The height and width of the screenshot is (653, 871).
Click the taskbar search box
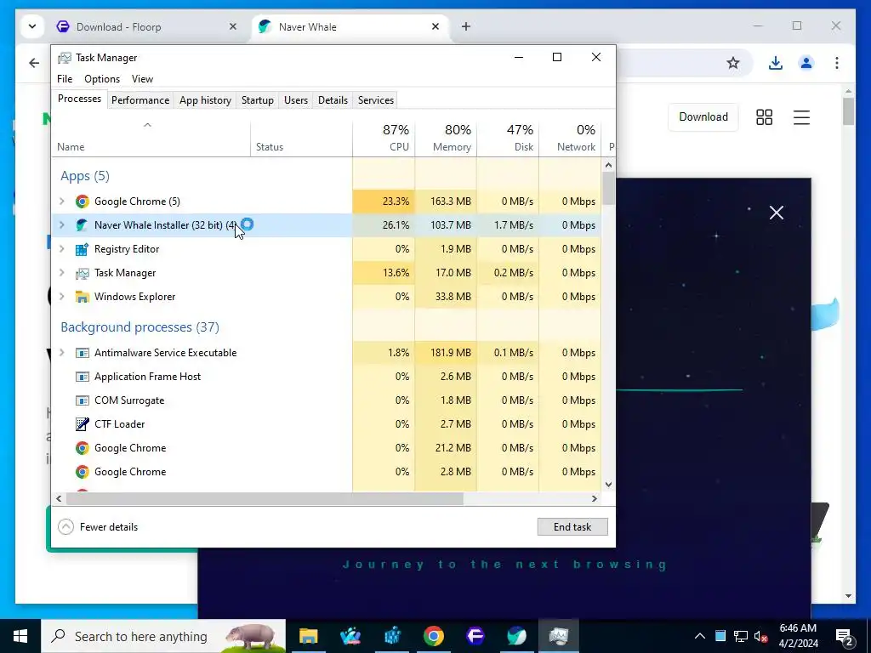click(163, 636)
